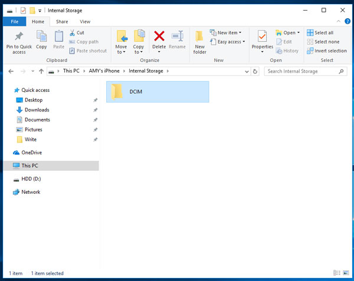
Task: Click This PC in the address bar
Action: point(71,71)
